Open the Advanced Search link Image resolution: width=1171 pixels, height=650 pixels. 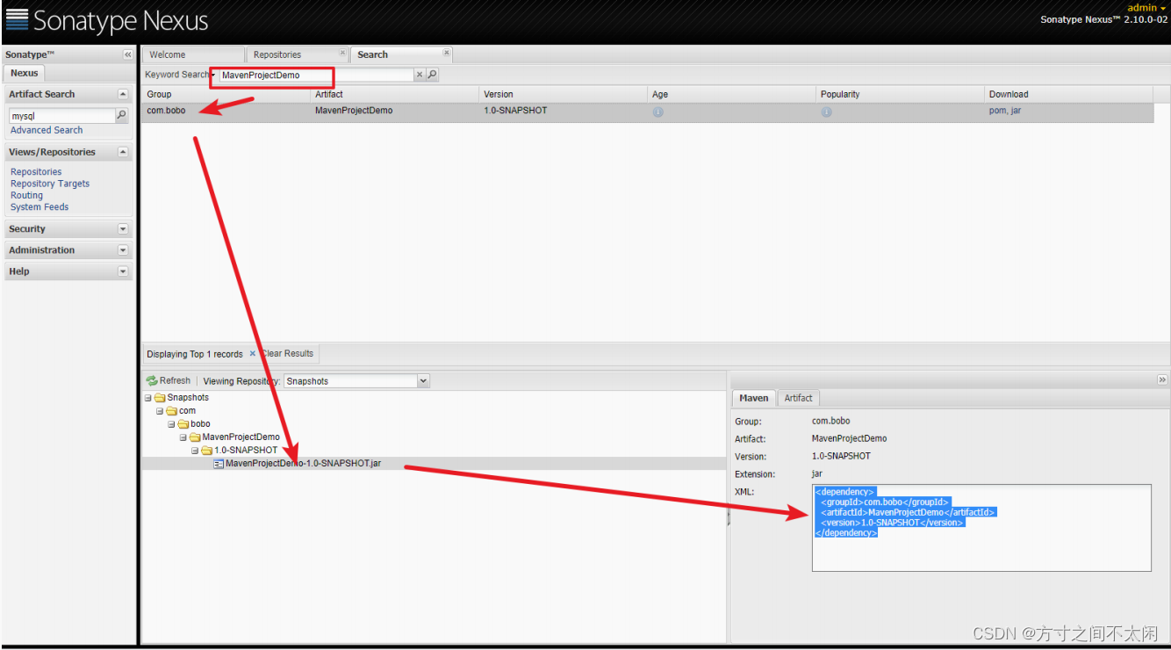pyautogui.click(x=47, y=130)
